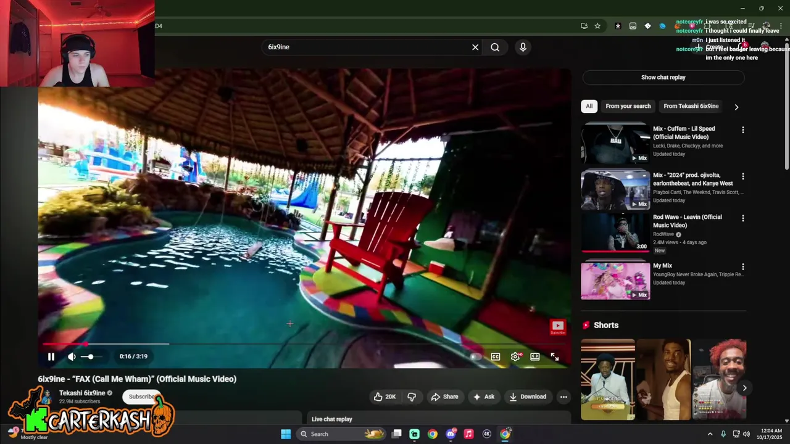Image resolution: width=790 pixels, height=444 pixels.
Task: Open the first Shorts video
Action: coord(608,379)
